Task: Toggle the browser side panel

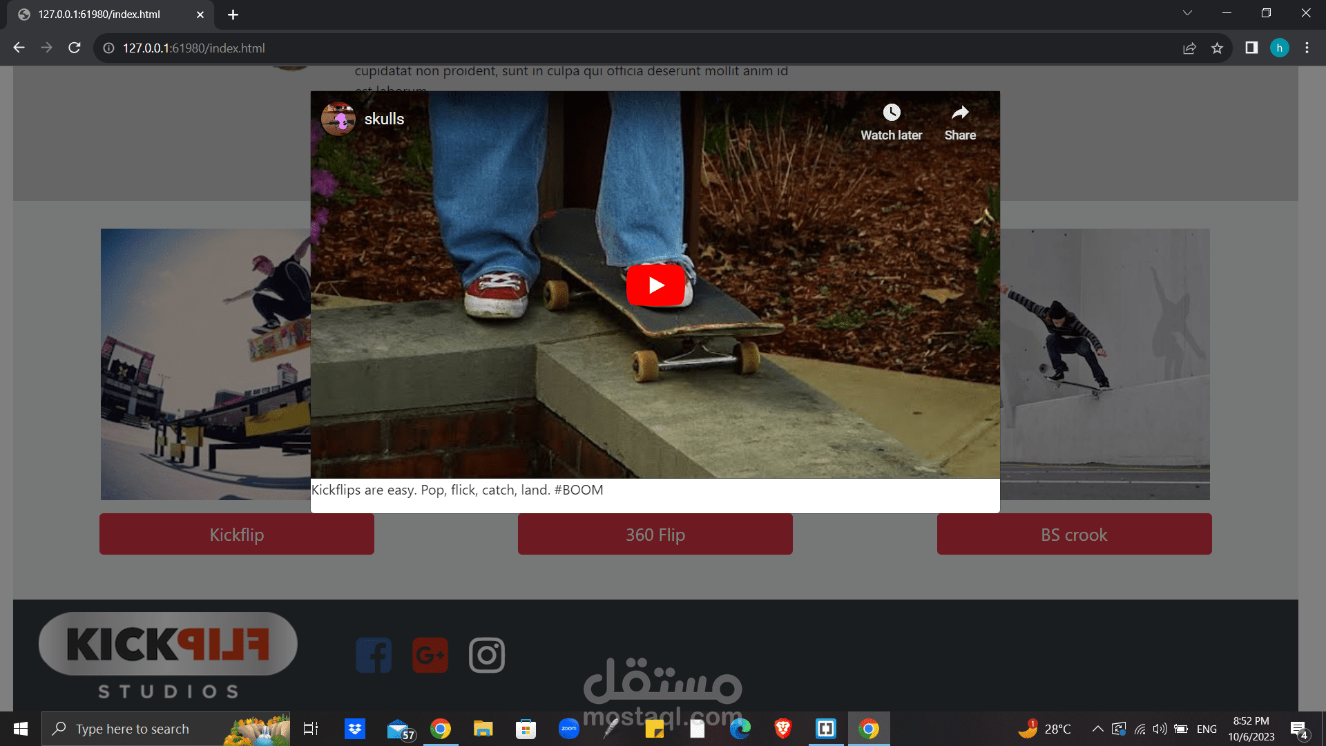Action: tap(1251, 48)
